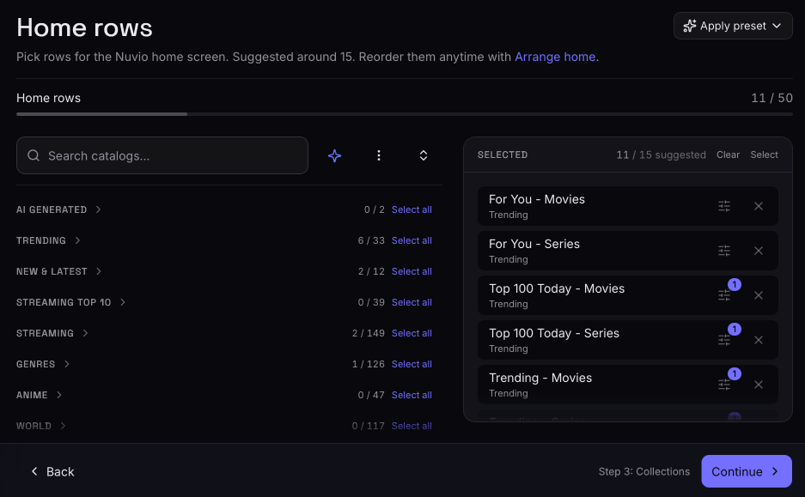
Task: Expand the AI Generated category
Action: click(x=58, y=209)
